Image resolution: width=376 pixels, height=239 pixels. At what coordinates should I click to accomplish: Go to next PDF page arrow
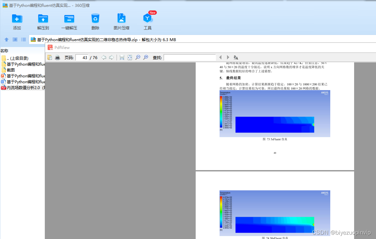(111, 57)
